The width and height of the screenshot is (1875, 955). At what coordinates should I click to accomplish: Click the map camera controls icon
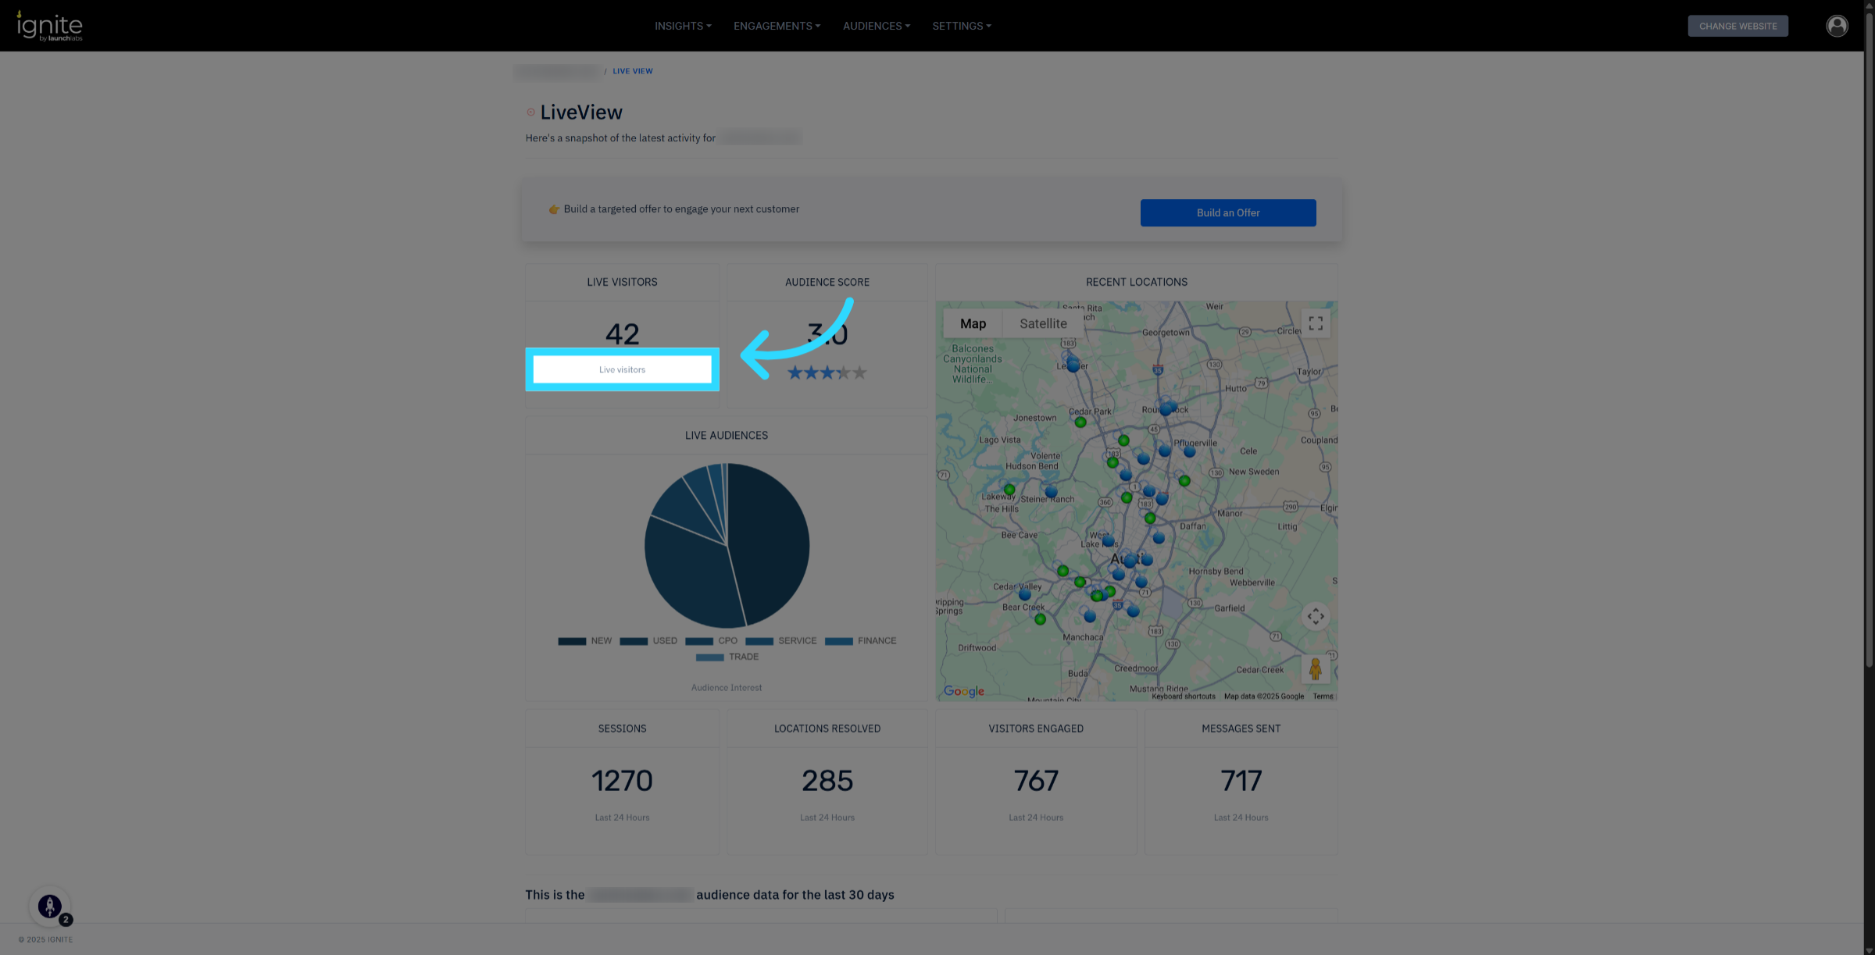[x=1316, y=616]
